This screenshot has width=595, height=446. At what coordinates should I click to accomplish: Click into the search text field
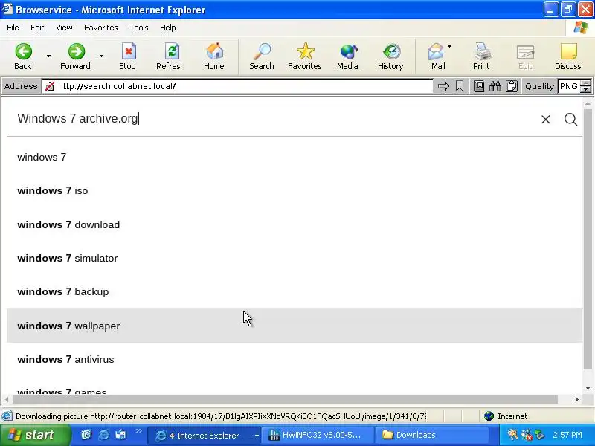(273, 119)
